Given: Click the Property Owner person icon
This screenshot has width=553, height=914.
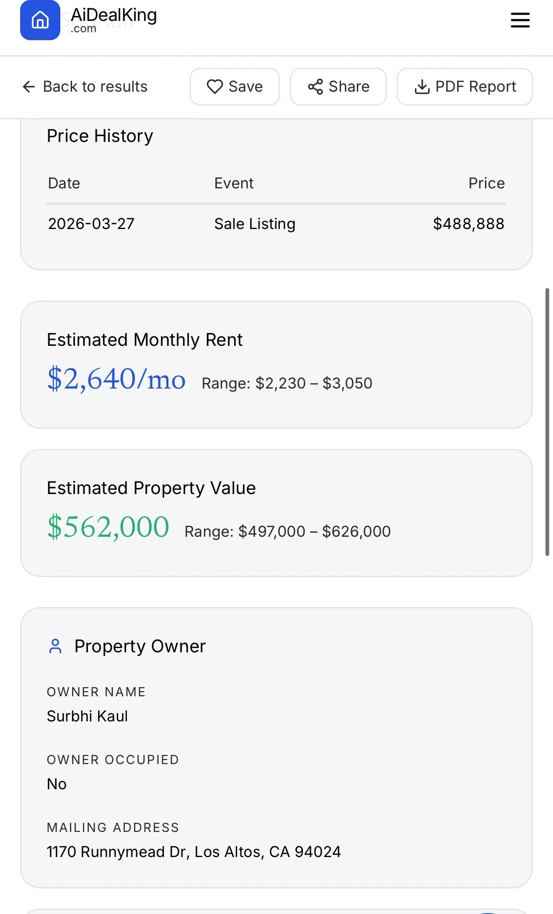Looking at the screenshot, I should (x=55, y=646).
